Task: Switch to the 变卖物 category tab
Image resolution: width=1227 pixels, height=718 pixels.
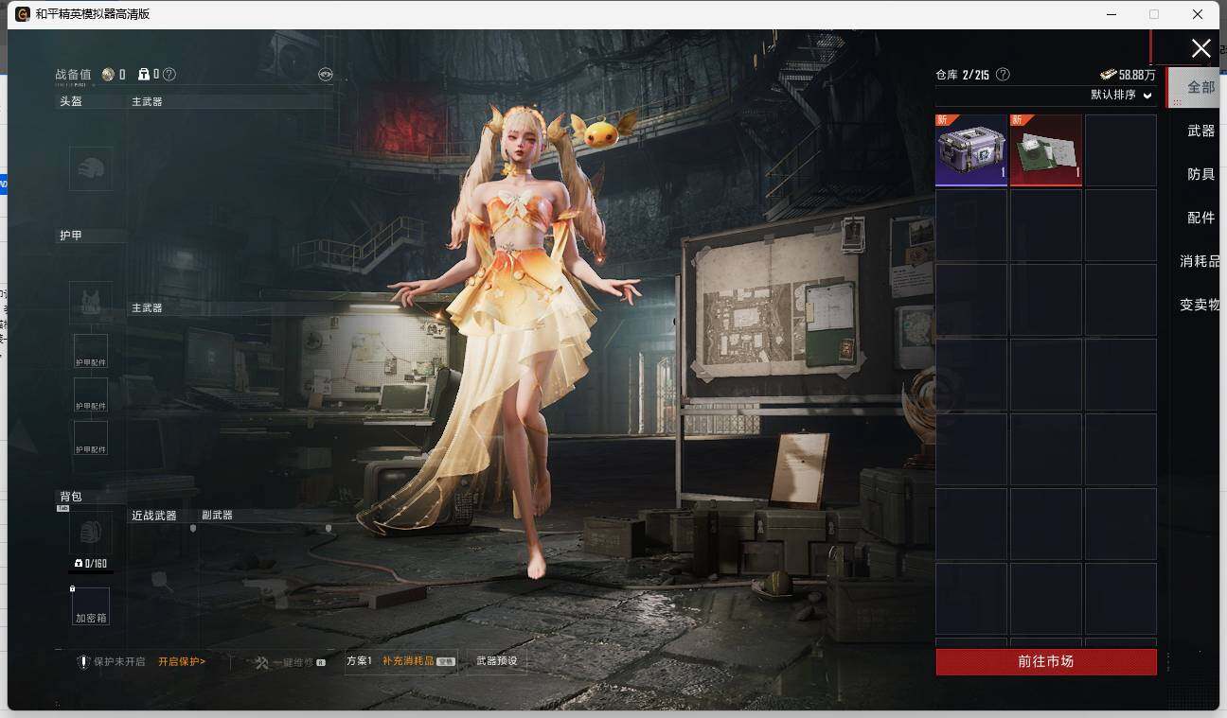Action: tap(1200, 305)
